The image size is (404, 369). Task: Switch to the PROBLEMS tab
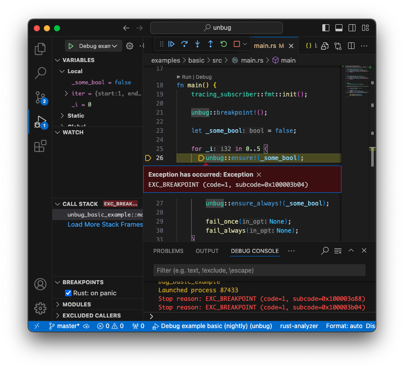coord(168,251)
